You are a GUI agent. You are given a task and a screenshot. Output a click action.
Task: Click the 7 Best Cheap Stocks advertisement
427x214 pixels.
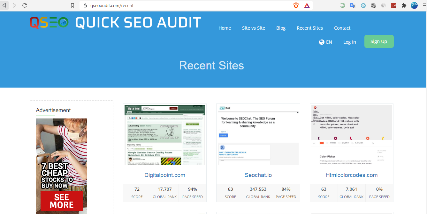coord(62,166)
